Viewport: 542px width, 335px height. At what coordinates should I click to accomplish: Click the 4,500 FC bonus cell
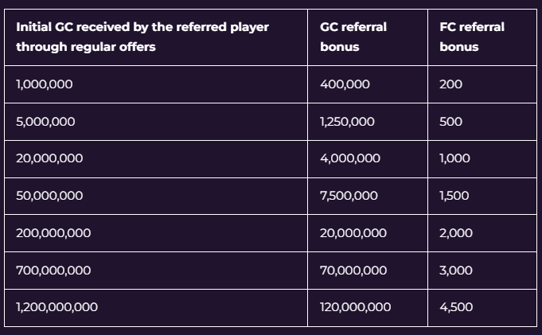pyautogui.click(x=455, y=307)
